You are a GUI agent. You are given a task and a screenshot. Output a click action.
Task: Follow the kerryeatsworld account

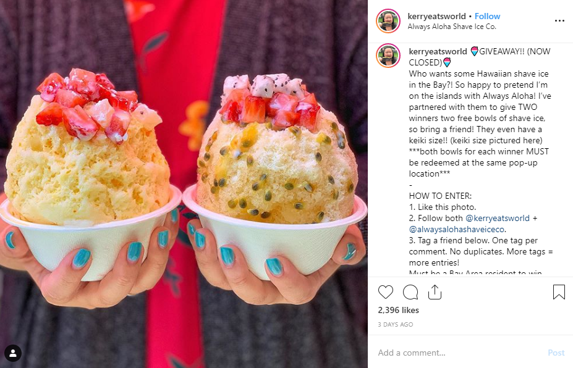click(487, 17)
